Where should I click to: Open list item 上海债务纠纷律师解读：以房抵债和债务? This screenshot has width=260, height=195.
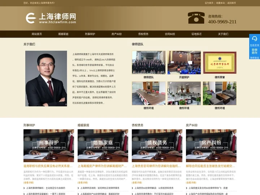pos(154,188)
